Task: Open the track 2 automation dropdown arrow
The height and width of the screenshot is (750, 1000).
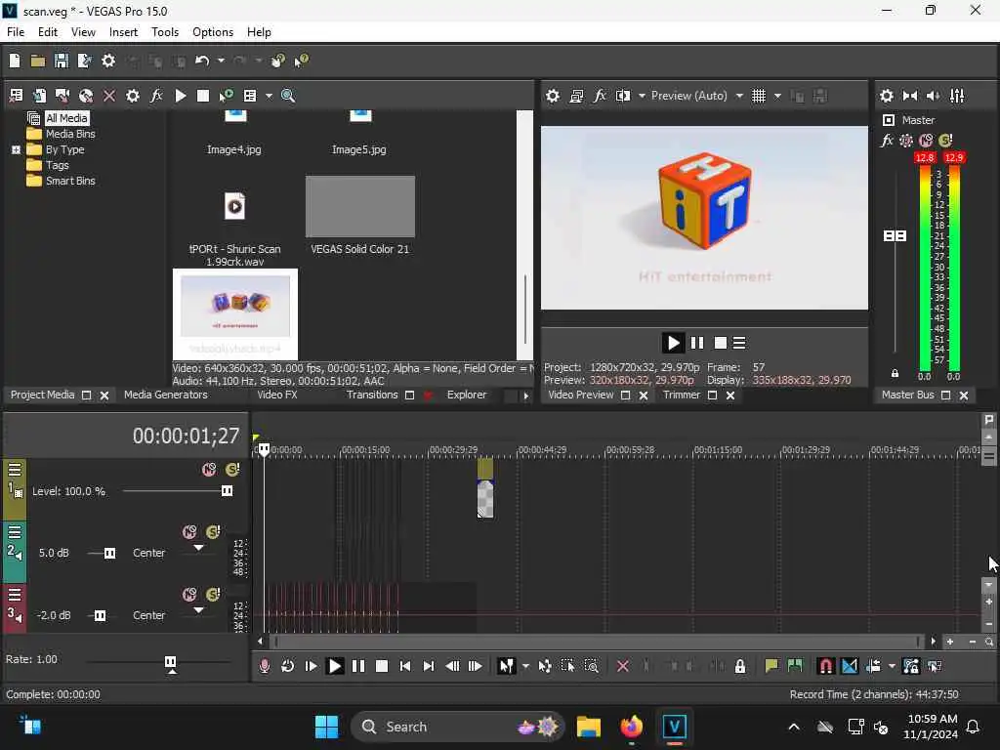Action: coord(198,548)
